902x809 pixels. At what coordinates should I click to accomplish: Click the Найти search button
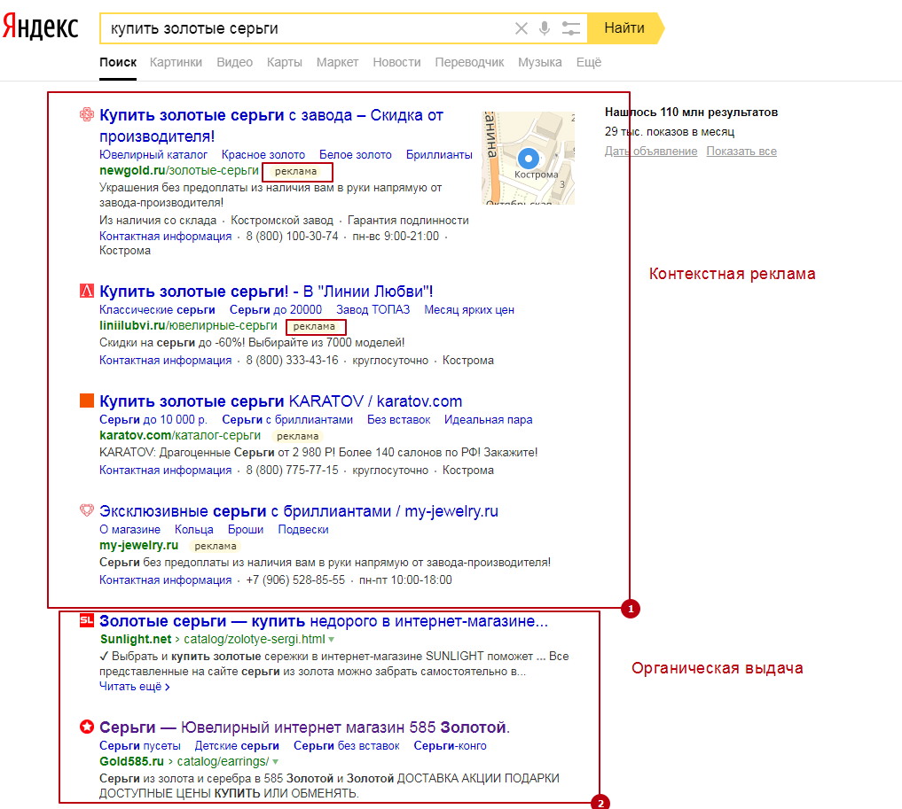coord(624,28)
